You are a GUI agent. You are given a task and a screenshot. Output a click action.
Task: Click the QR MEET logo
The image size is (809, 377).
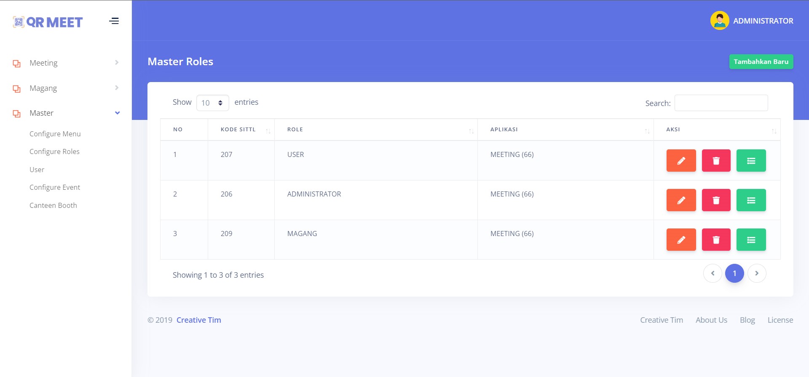[x=48, y=22]
